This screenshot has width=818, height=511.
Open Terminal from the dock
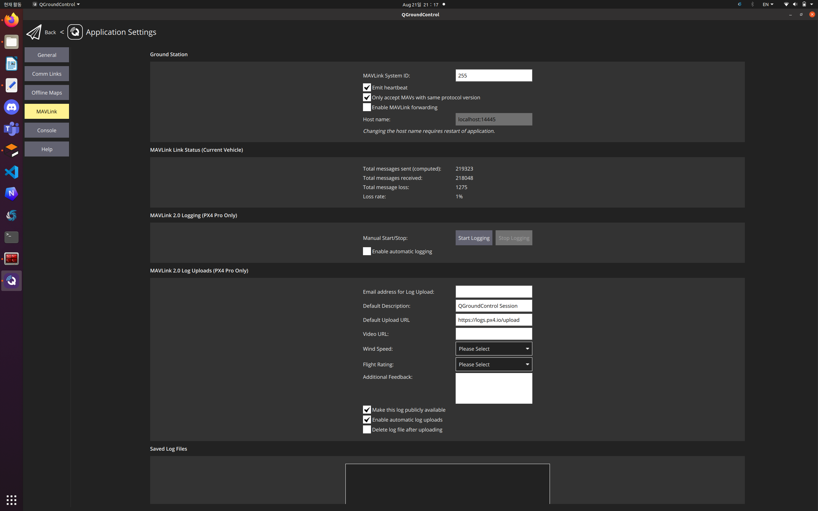12,237
